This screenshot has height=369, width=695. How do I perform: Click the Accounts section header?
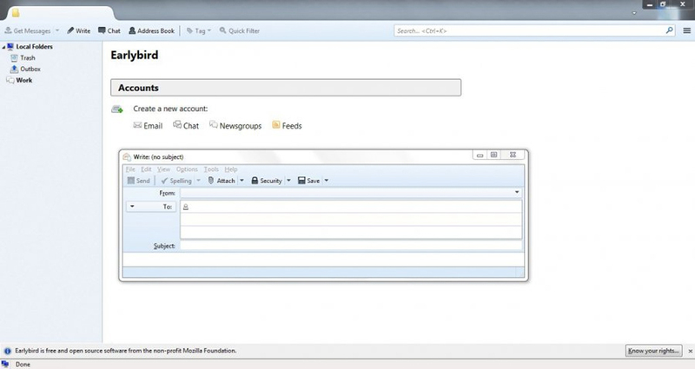[x=286, y=88]
